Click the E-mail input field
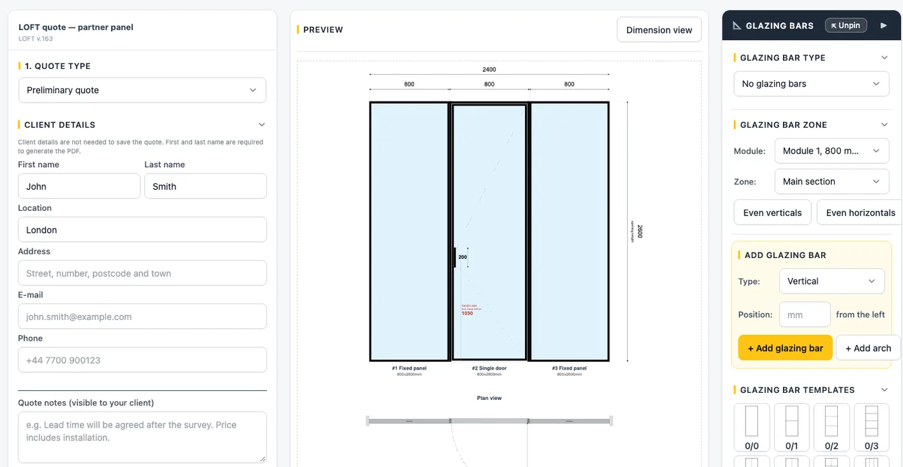The height and width of the screenshot is (467, 903). point(142,317)
